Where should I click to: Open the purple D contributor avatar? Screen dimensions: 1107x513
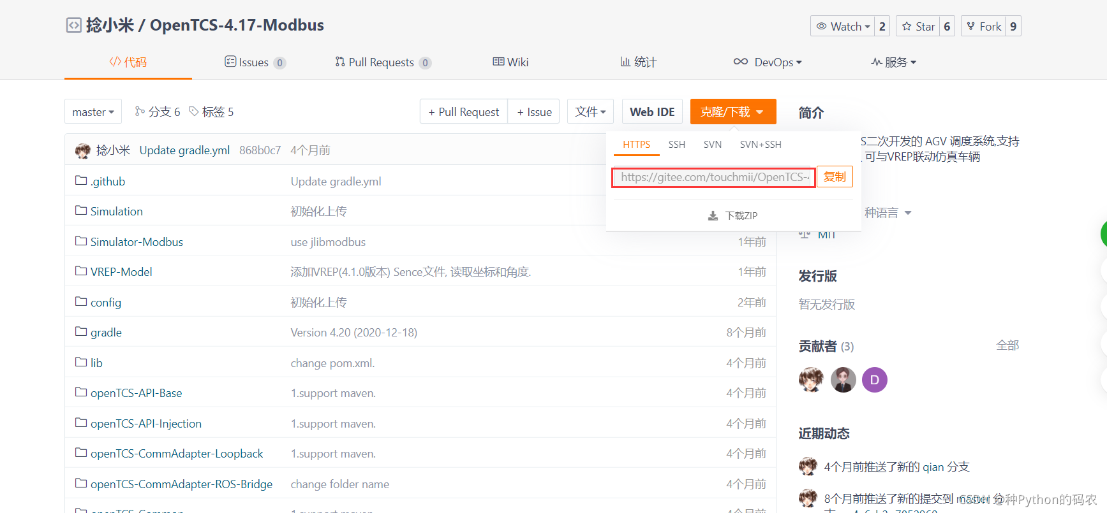tap(875, 380)
